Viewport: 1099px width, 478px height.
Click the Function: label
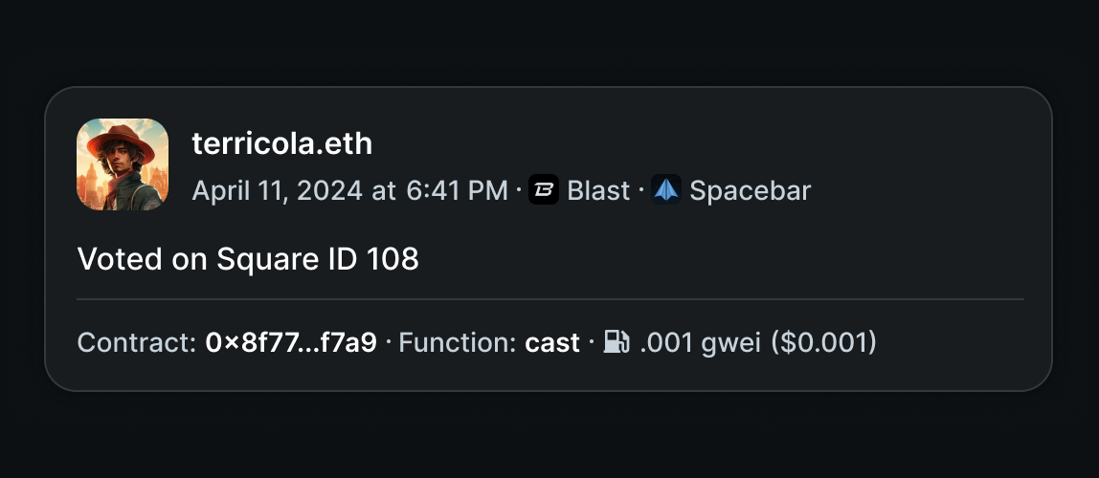pos(458,343)
